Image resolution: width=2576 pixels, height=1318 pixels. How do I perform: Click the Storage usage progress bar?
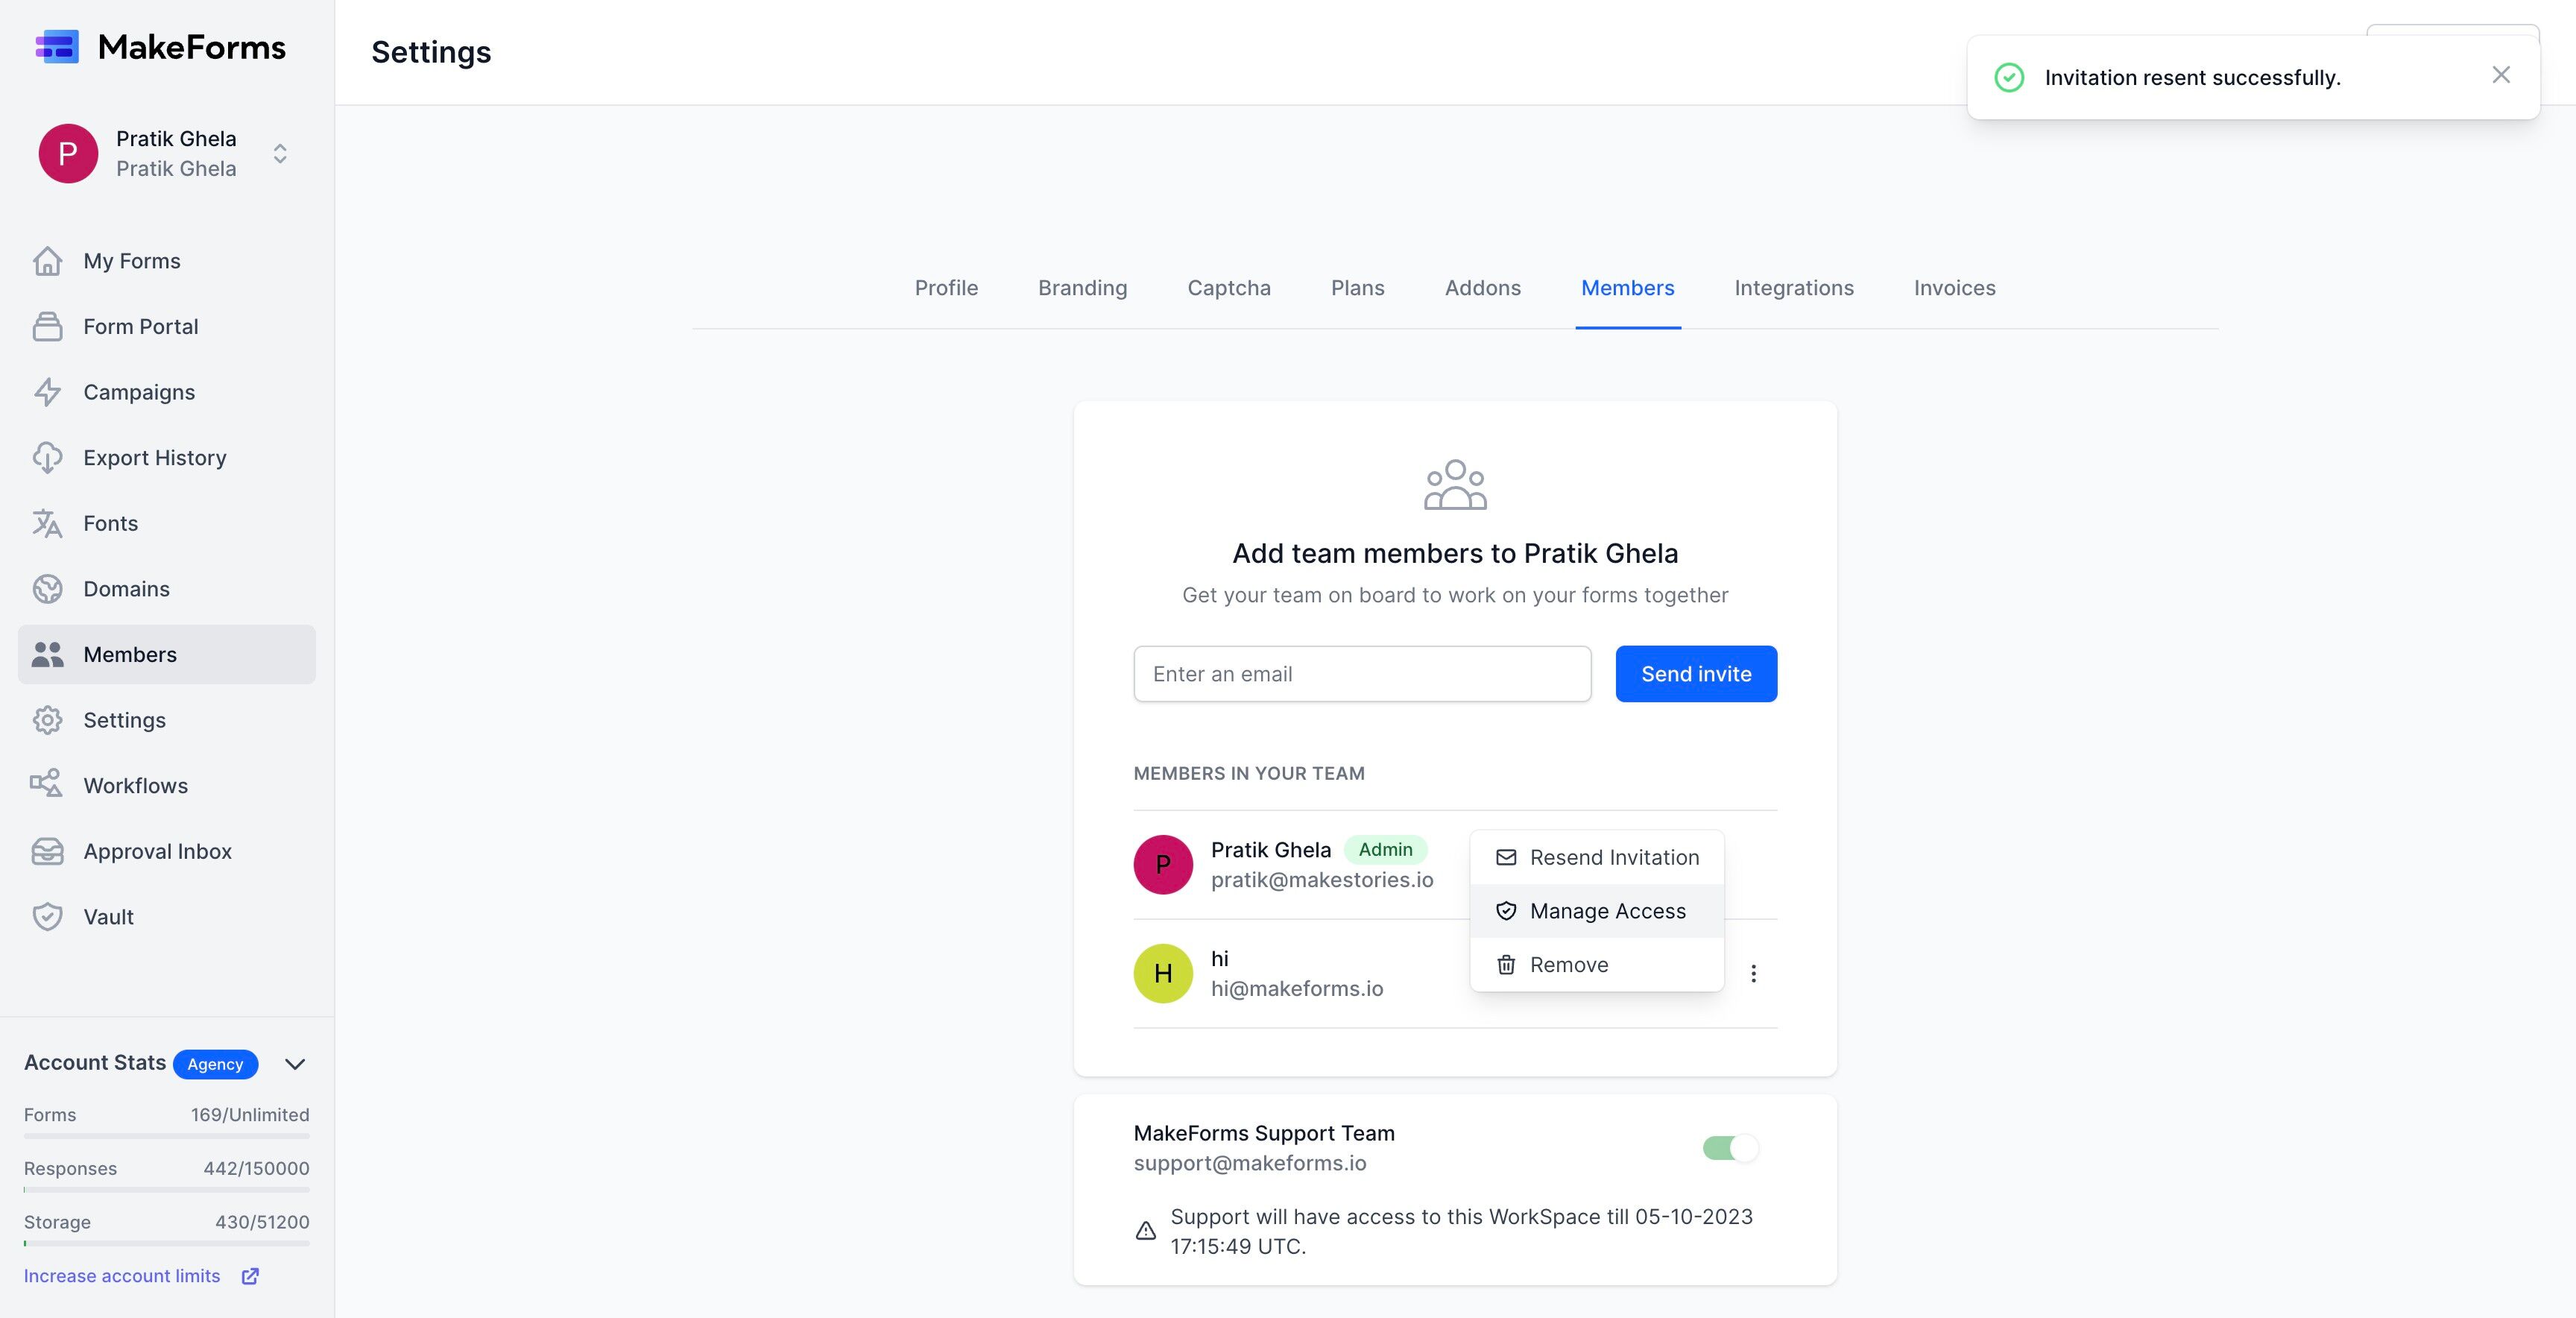(167, 1244)
